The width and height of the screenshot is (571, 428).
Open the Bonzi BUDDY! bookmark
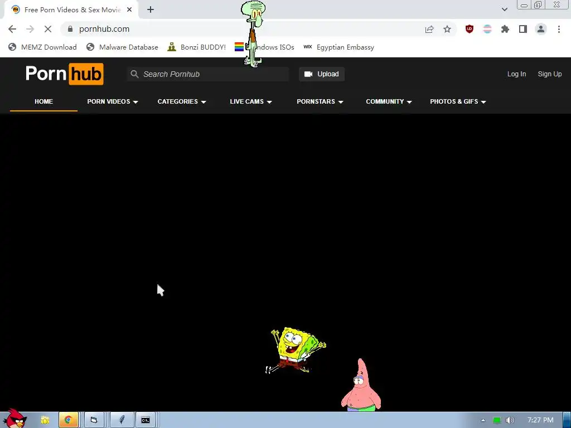point(197,47)
